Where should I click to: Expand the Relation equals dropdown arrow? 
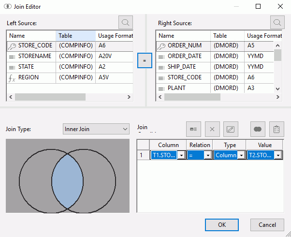pyautogui.click(x=208, y=155)
